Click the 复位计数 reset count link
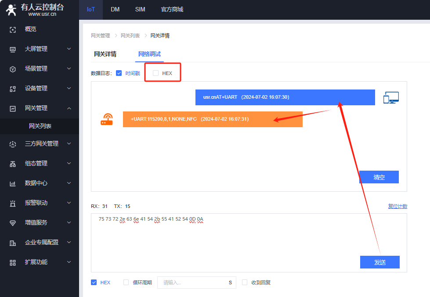The image size is (430, 297). coord(397,206)
